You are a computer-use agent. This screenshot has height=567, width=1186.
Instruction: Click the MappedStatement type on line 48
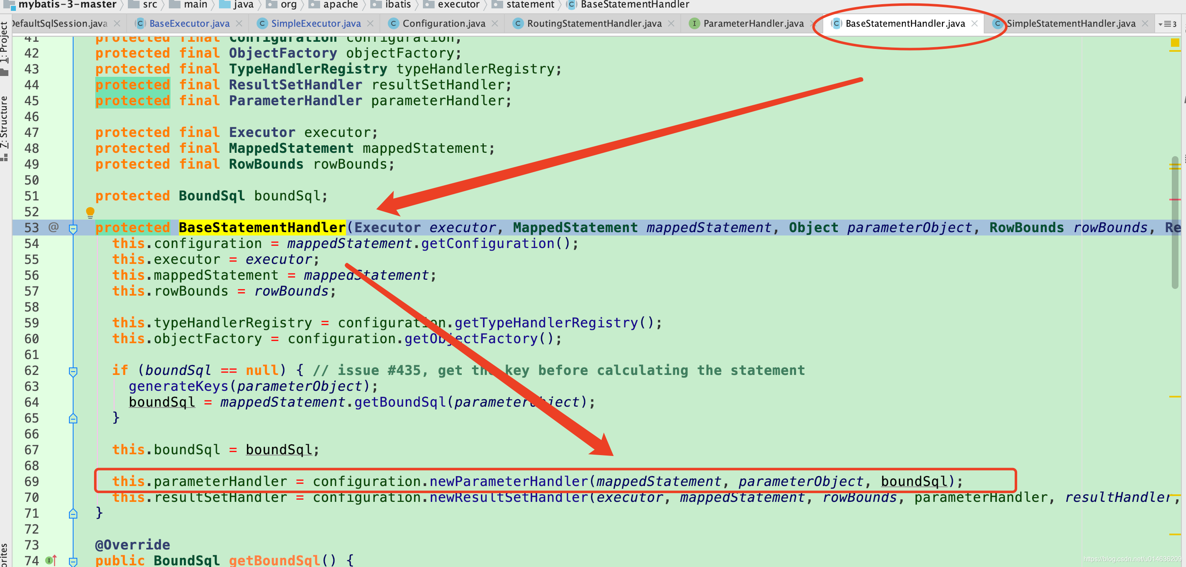click(x=291, y=149)
